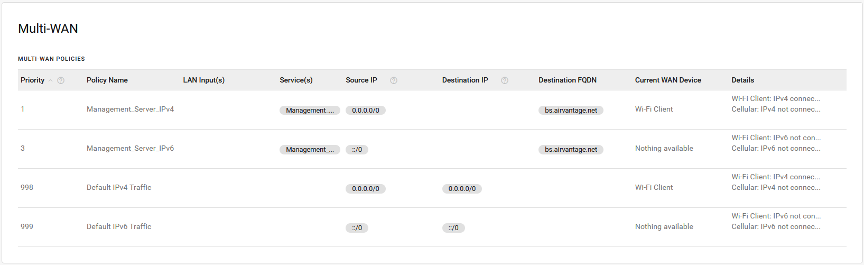Image resolution: width=864 pixels, height=265 pixels.
Task: Click the 0.0.0.0/0 destination IP tag
Action: (462, 189)
